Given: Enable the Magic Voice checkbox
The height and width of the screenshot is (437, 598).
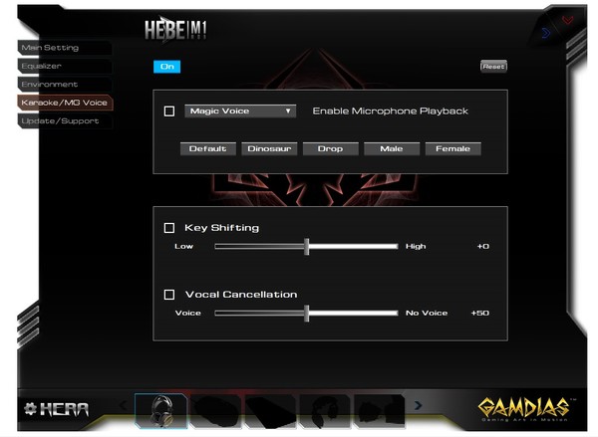Looking at the screenshot, I should pos(169,111).
